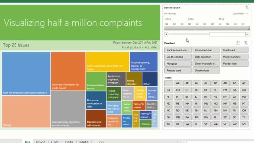The height and width of the screenshot is (143, 254).
Task: Select state CO in States slicer
Action: pyautogui.click(x=178, y=90)
